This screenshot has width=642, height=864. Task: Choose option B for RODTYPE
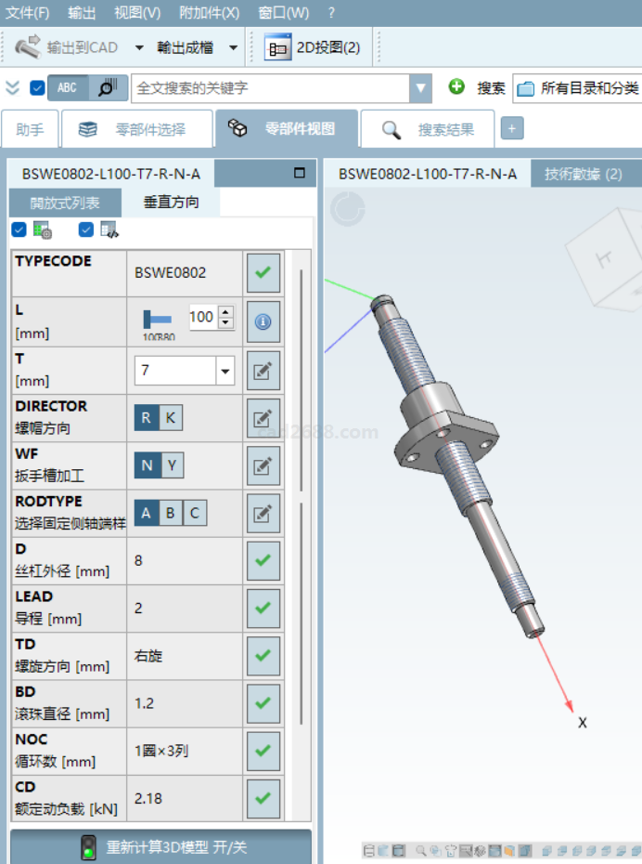[171, 513]
